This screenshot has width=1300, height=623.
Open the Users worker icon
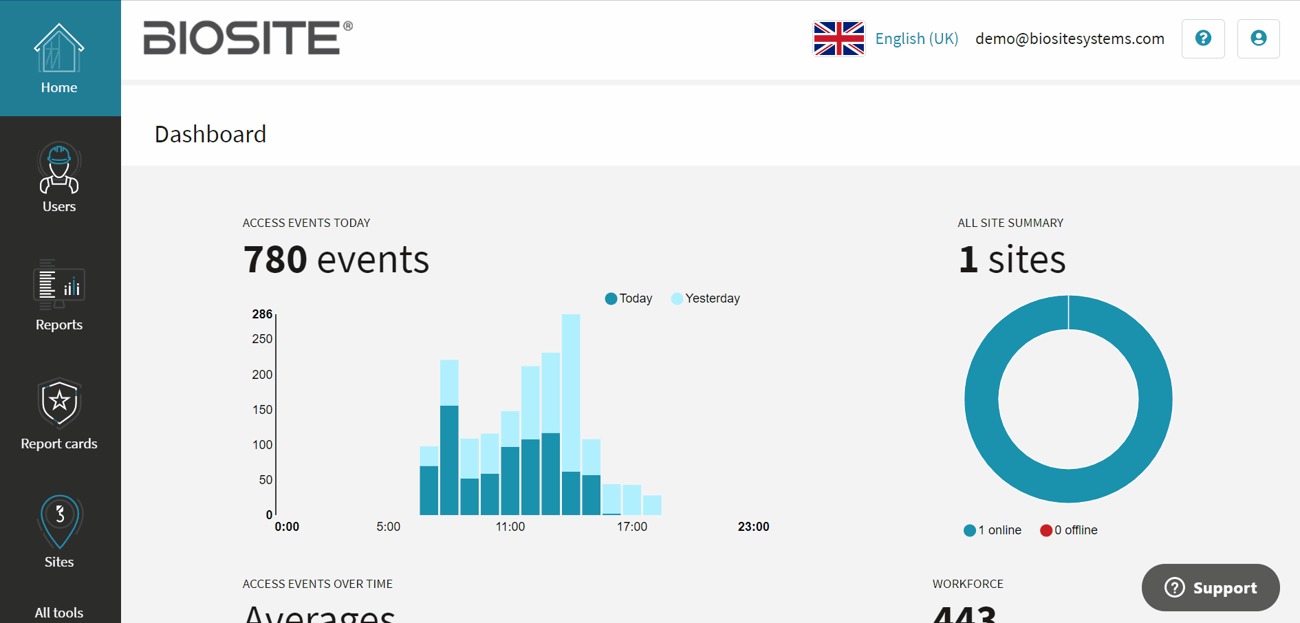tap(59, 168)
